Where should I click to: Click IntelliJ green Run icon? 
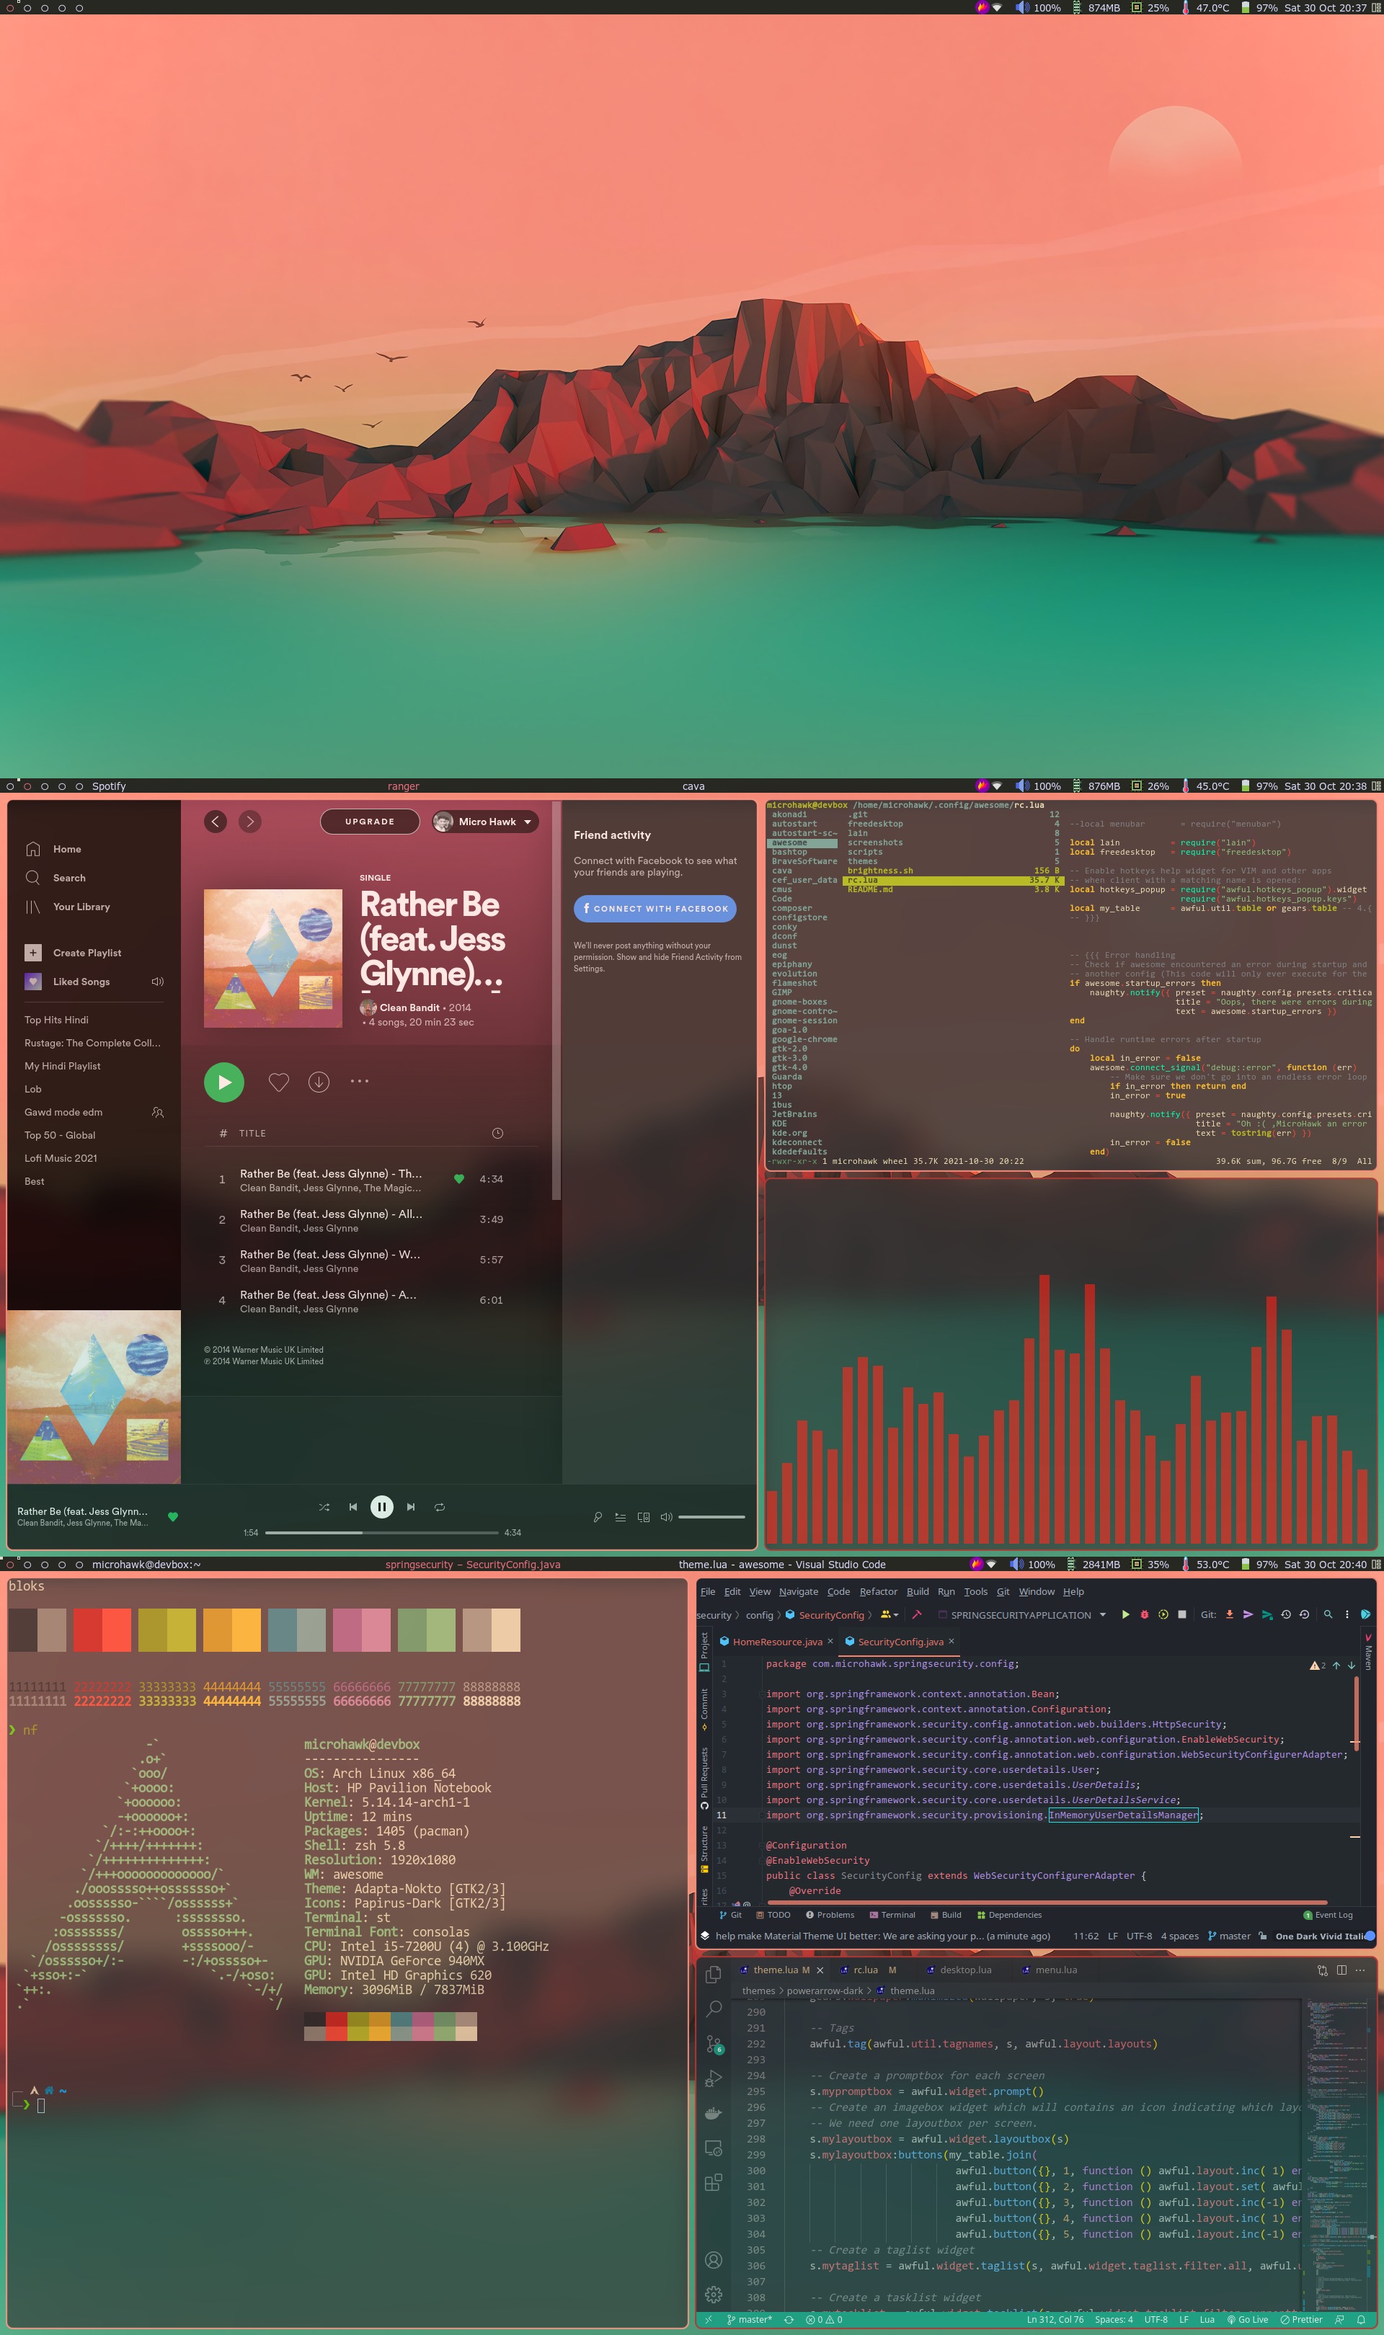point(1124,1615)
